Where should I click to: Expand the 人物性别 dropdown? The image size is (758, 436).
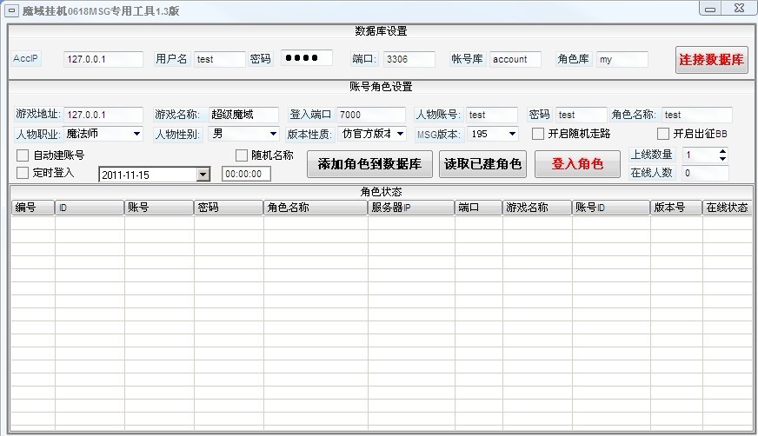(x=271, y=134)
